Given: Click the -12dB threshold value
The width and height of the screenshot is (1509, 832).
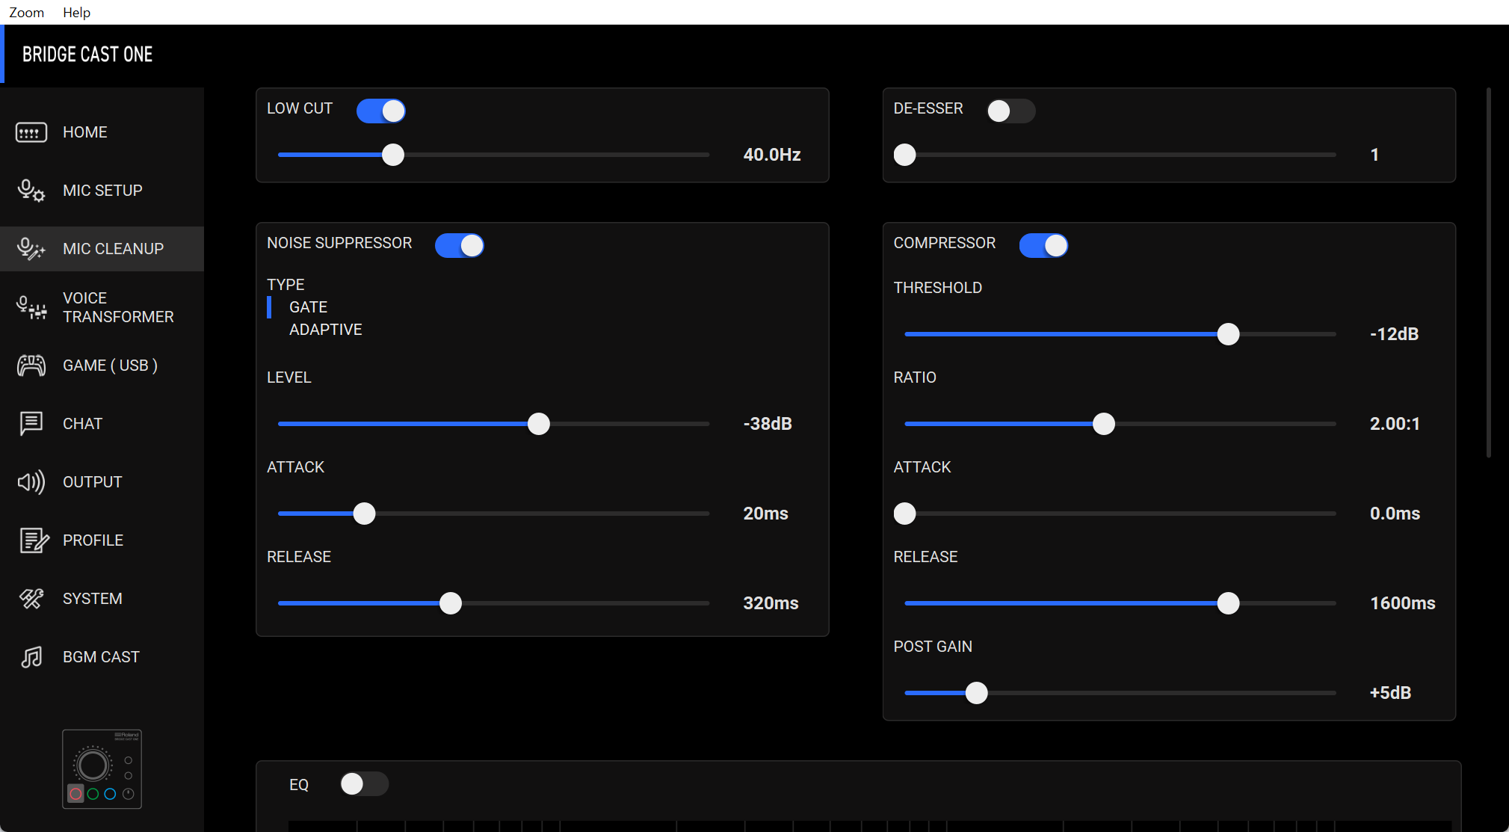Looking at the screenshot, I should (1394, 334).
